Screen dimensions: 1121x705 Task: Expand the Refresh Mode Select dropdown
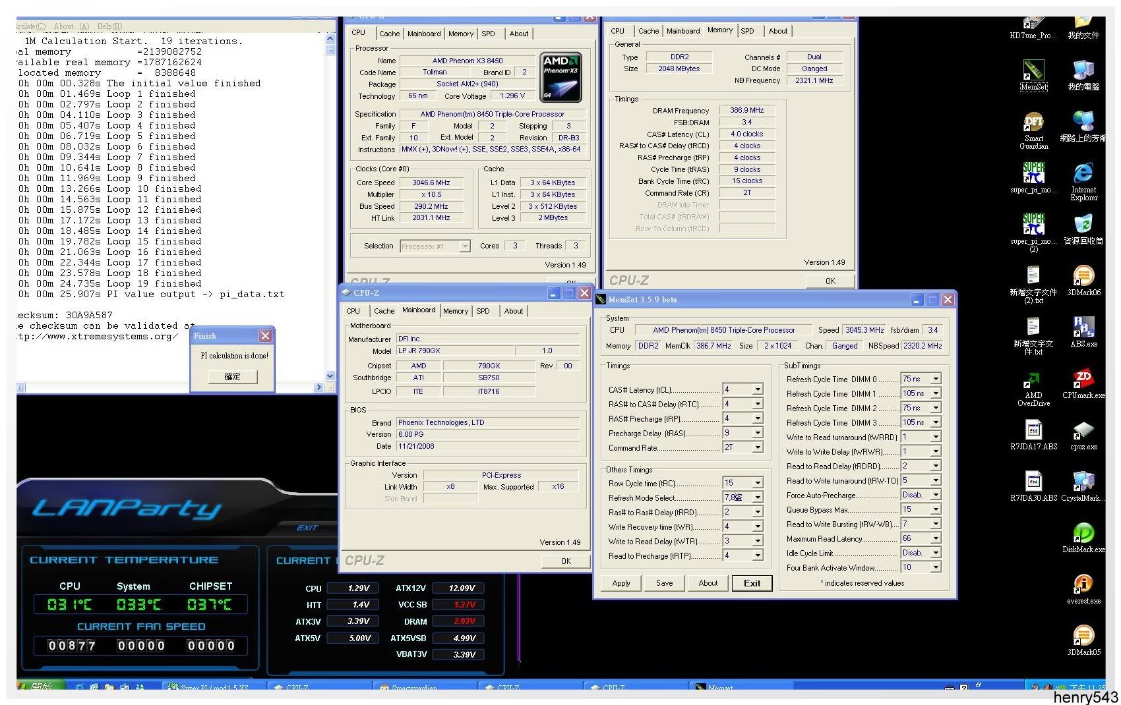click(758, 497)
